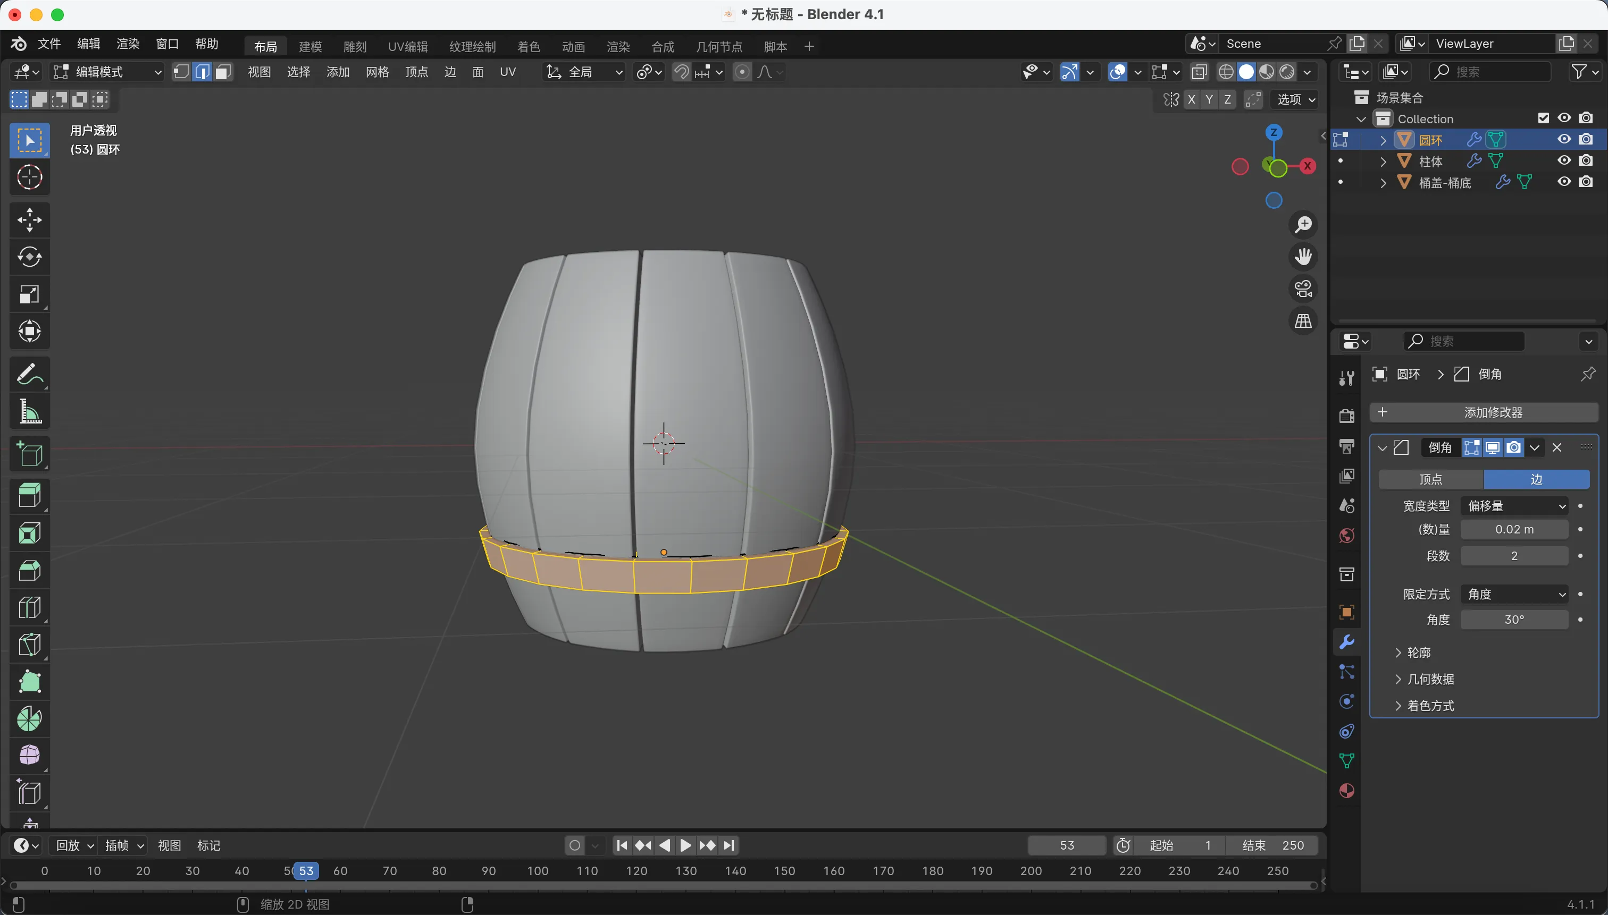Open the 宽度类型 偏移量 dropdown
This screenshot has height=915, width=1608.
1514,506
